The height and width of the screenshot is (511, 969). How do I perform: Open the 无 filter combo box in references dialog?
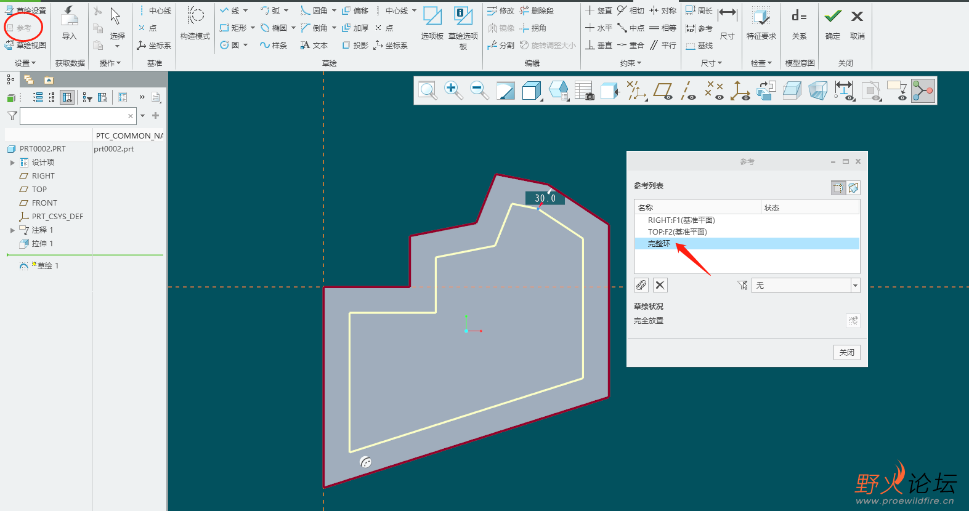tap(805, 285)
